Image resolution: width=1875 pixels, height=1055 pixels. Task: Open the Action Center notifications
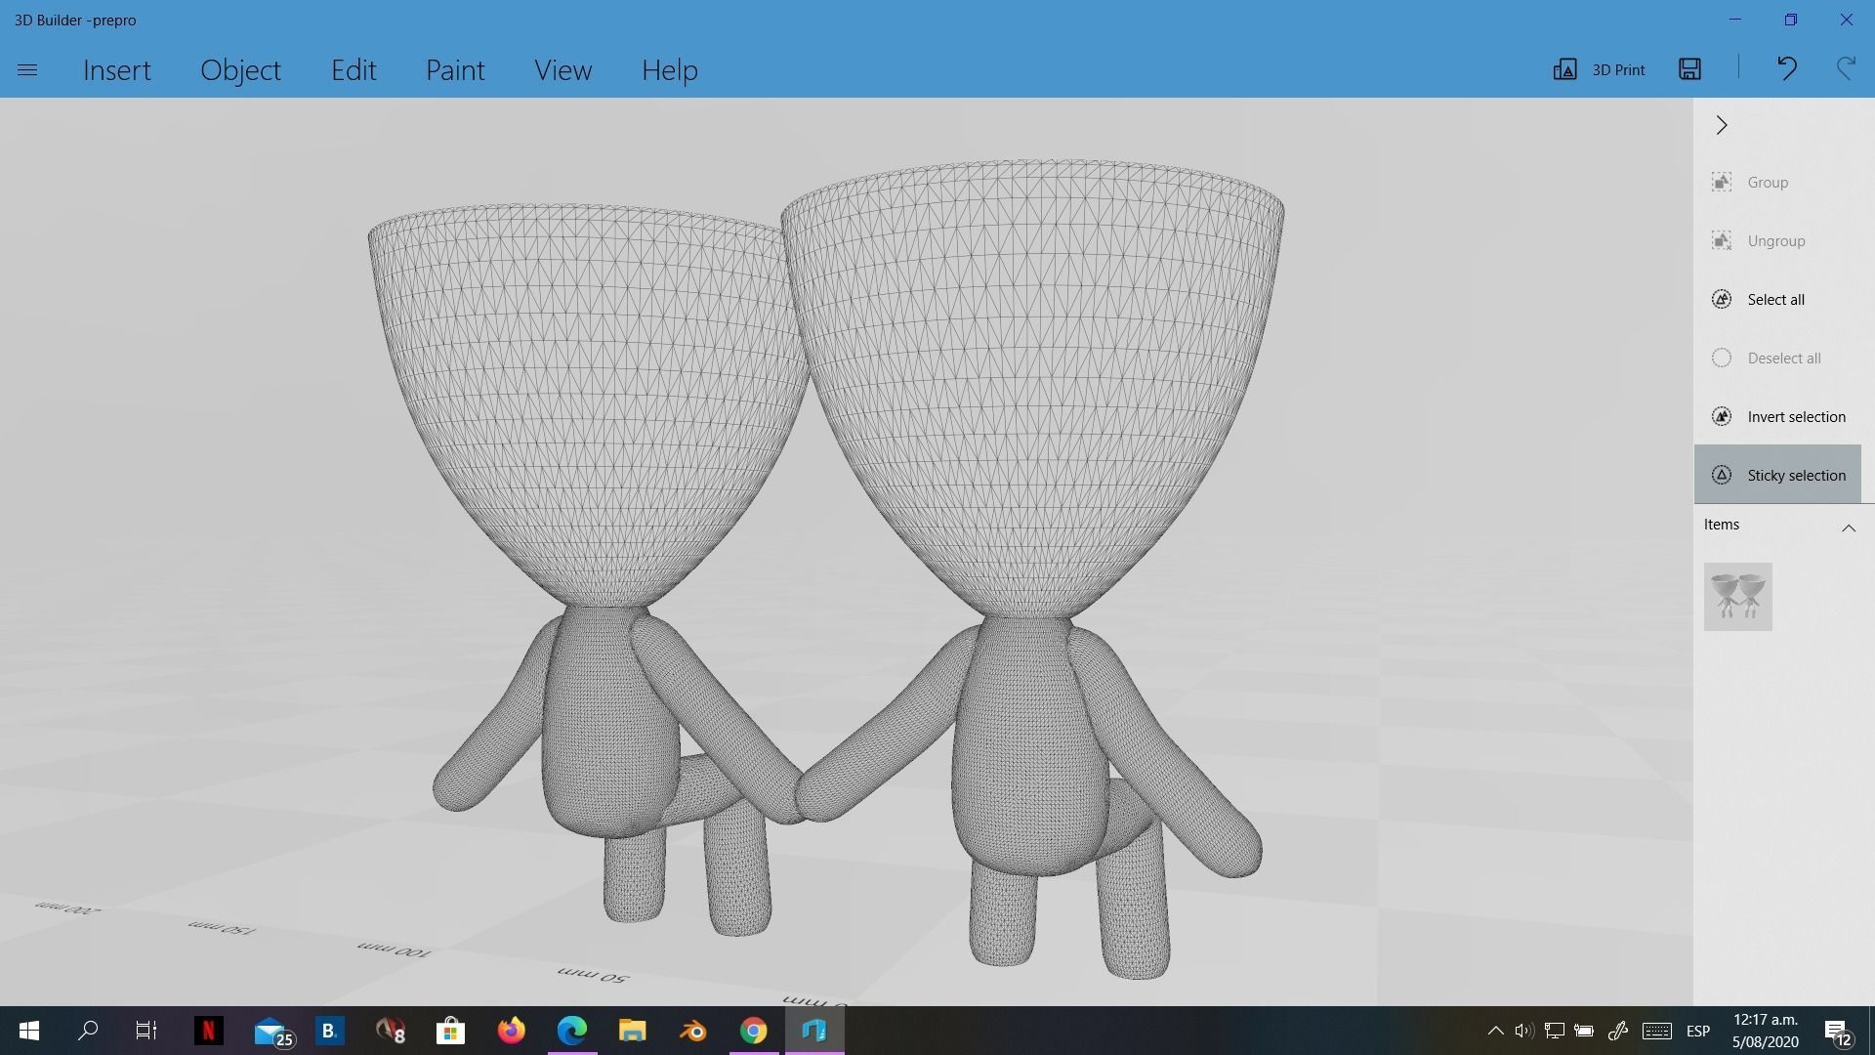[1837, 1032]
